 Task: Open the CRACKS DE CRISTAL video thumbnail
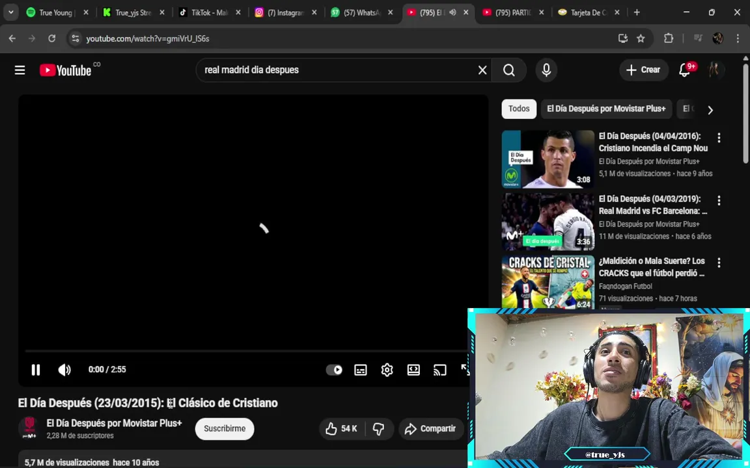[548, 282]
